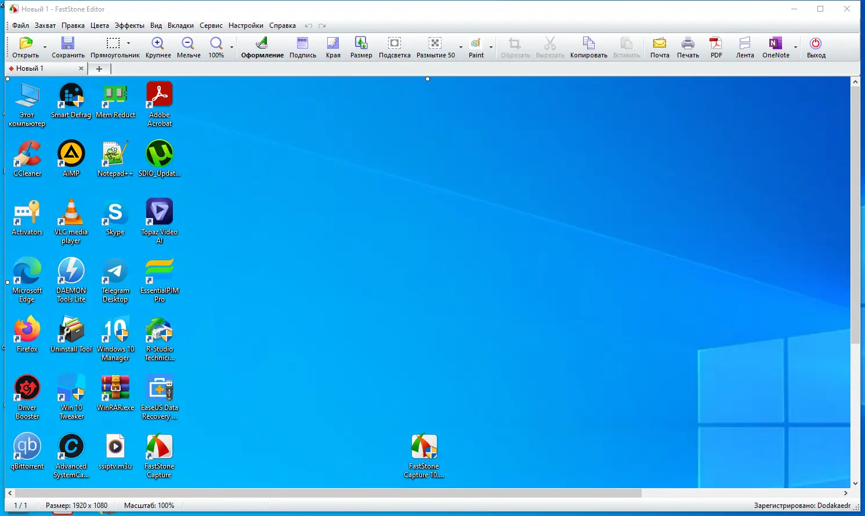This screenshot has height=516, width=865.
Task: Exit the editor with Выход
Action: tap(816, 48)
